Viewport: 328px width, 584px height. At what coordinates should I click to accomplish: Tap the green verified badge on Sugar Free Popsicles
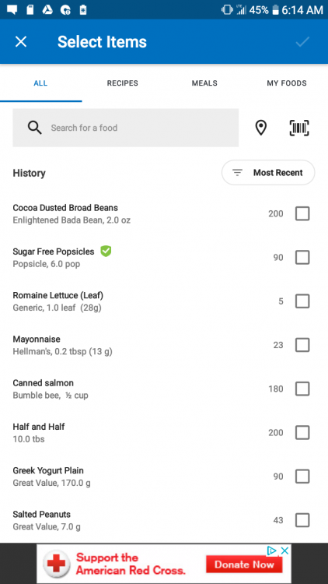click(x=106, y=252)
